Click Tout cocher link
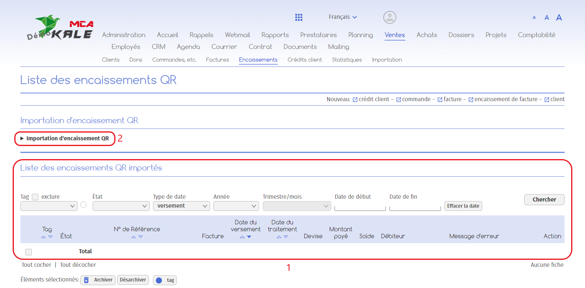Viewport: 585px width, 288px height. (36, 265)
